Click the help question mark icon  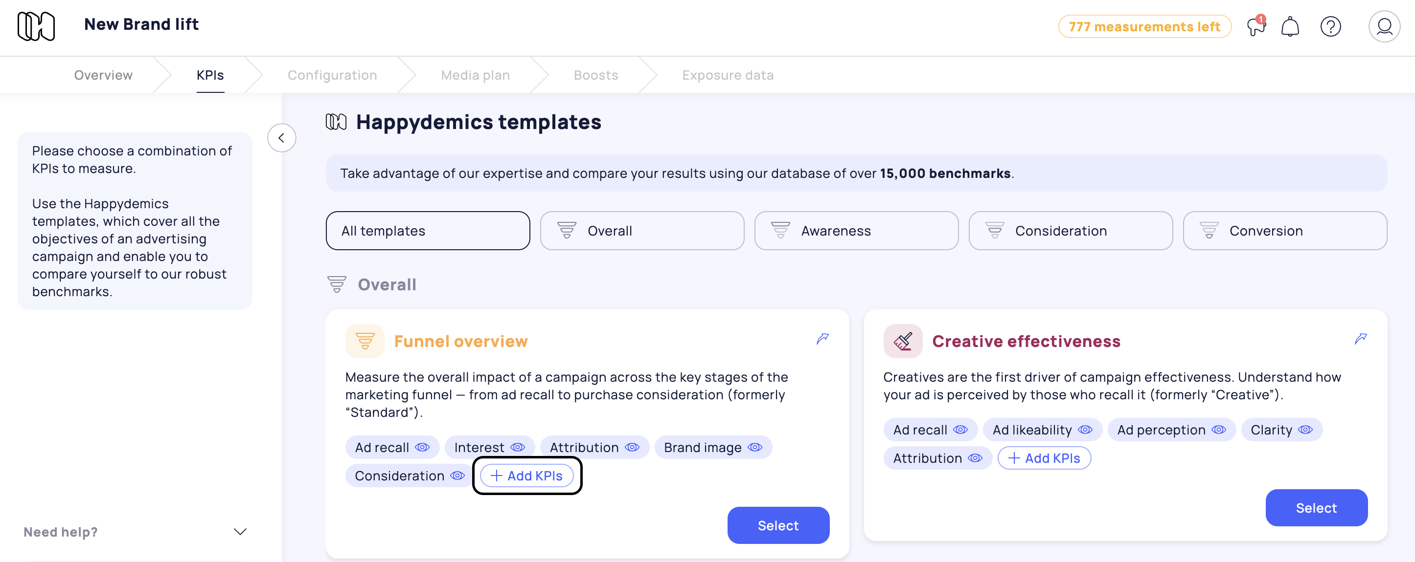click(1330, 26)
